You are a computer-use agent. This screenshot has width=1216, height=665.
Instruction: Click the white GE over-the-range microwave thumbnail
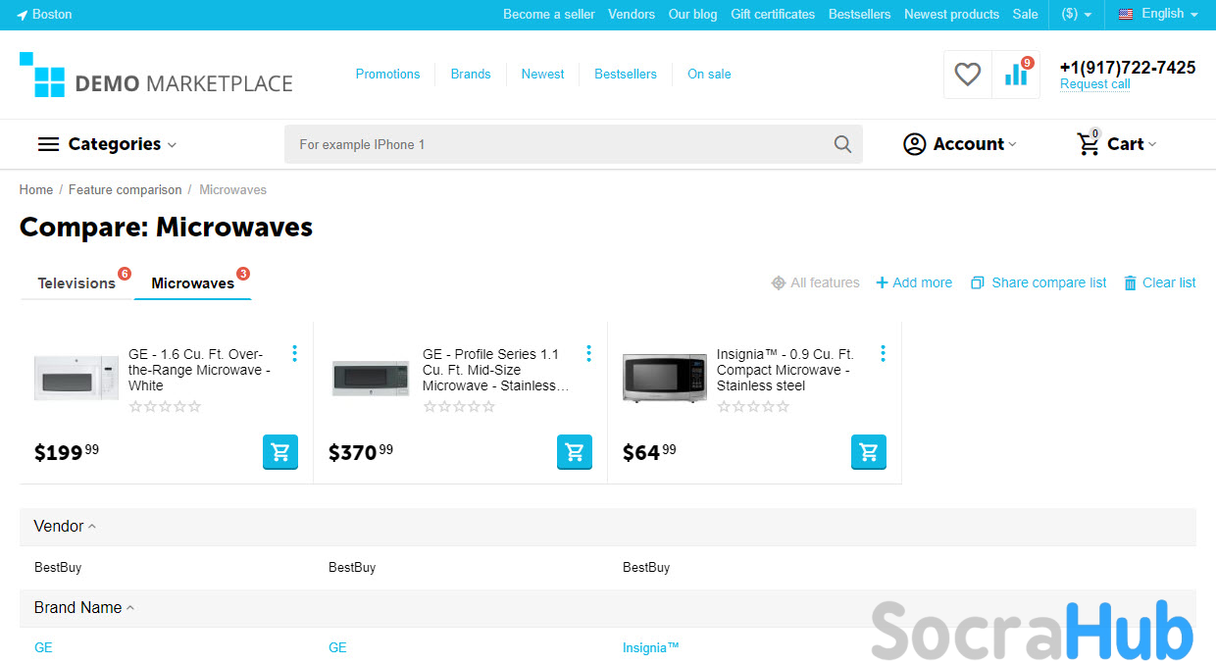76,378
